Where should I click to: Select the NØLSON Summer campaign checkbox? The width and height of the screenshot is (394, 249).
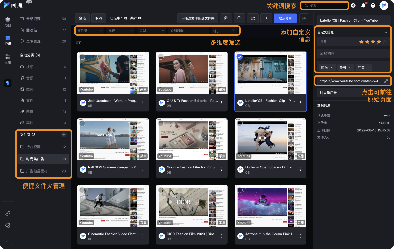82,123
